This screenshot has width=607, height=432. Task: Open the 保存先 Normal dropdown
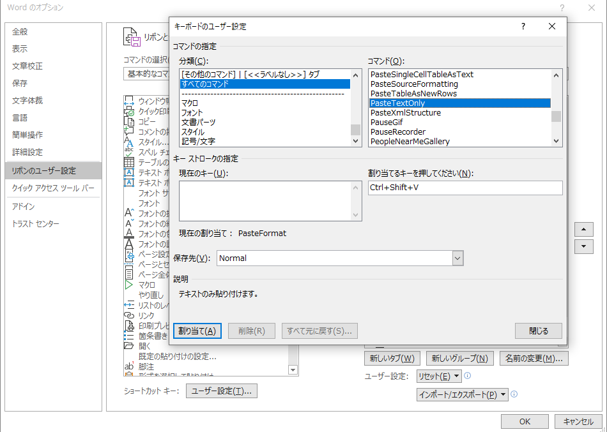457,258
